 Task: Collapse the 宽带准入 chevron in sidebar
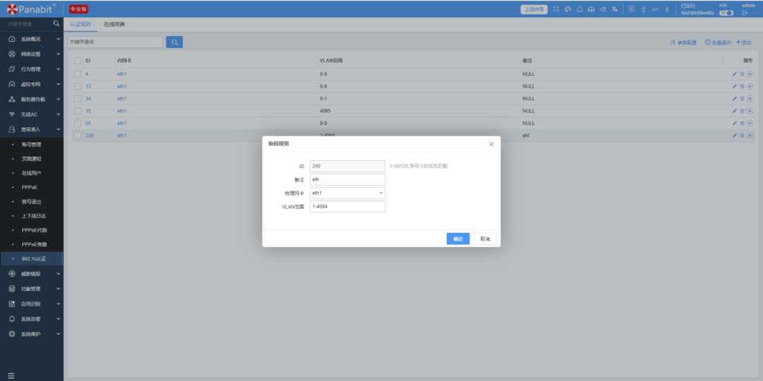pyautogui.click(x=59, y=129)
